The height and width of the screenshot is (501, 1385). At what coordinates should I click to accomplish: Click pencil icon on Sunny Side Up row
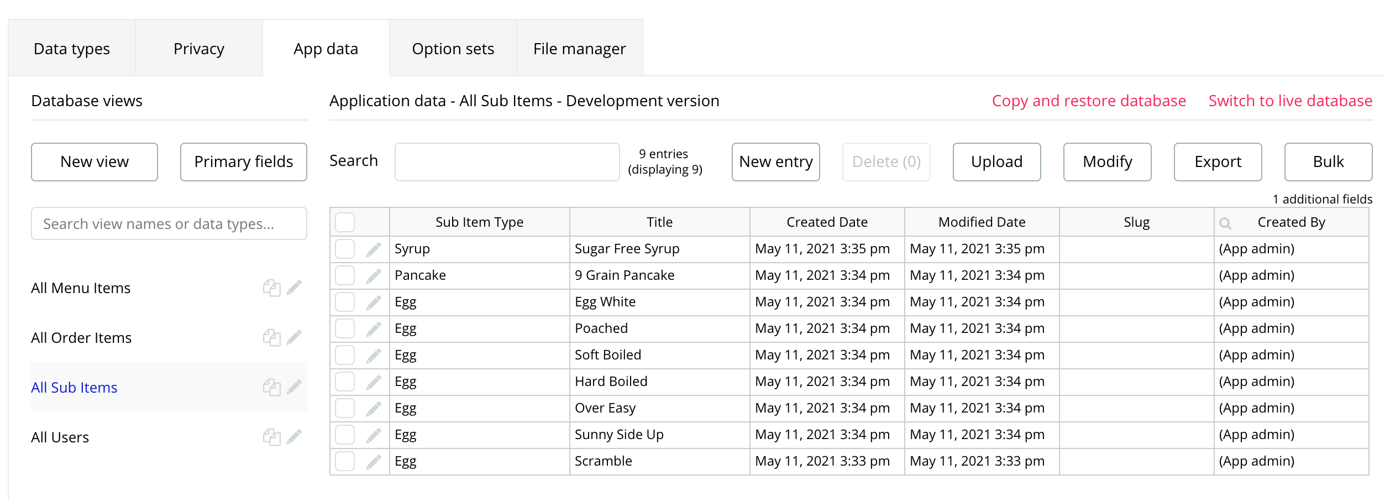[374, 435]
